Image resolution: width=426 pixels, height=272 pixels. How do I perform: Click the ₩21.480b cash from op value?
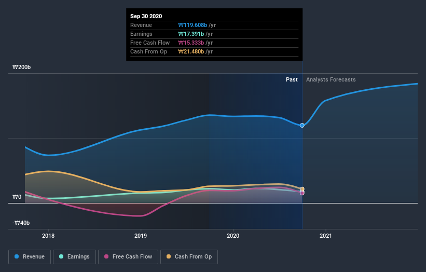191,51
